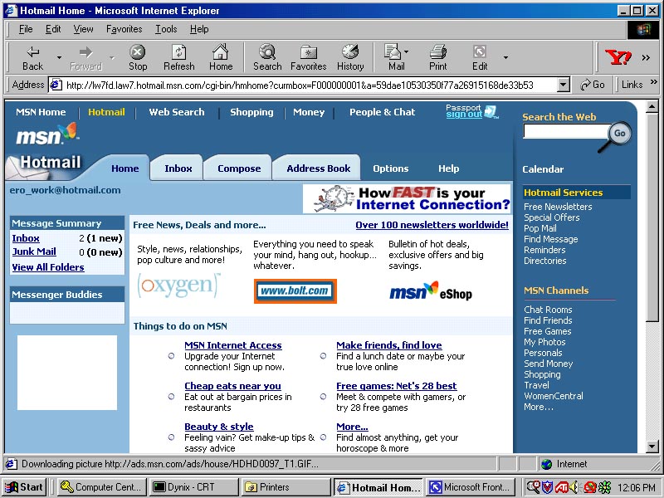Open the Mail button dropdown arrow
Viewport: 664px width, 498px height.
(x=407, y=51)
